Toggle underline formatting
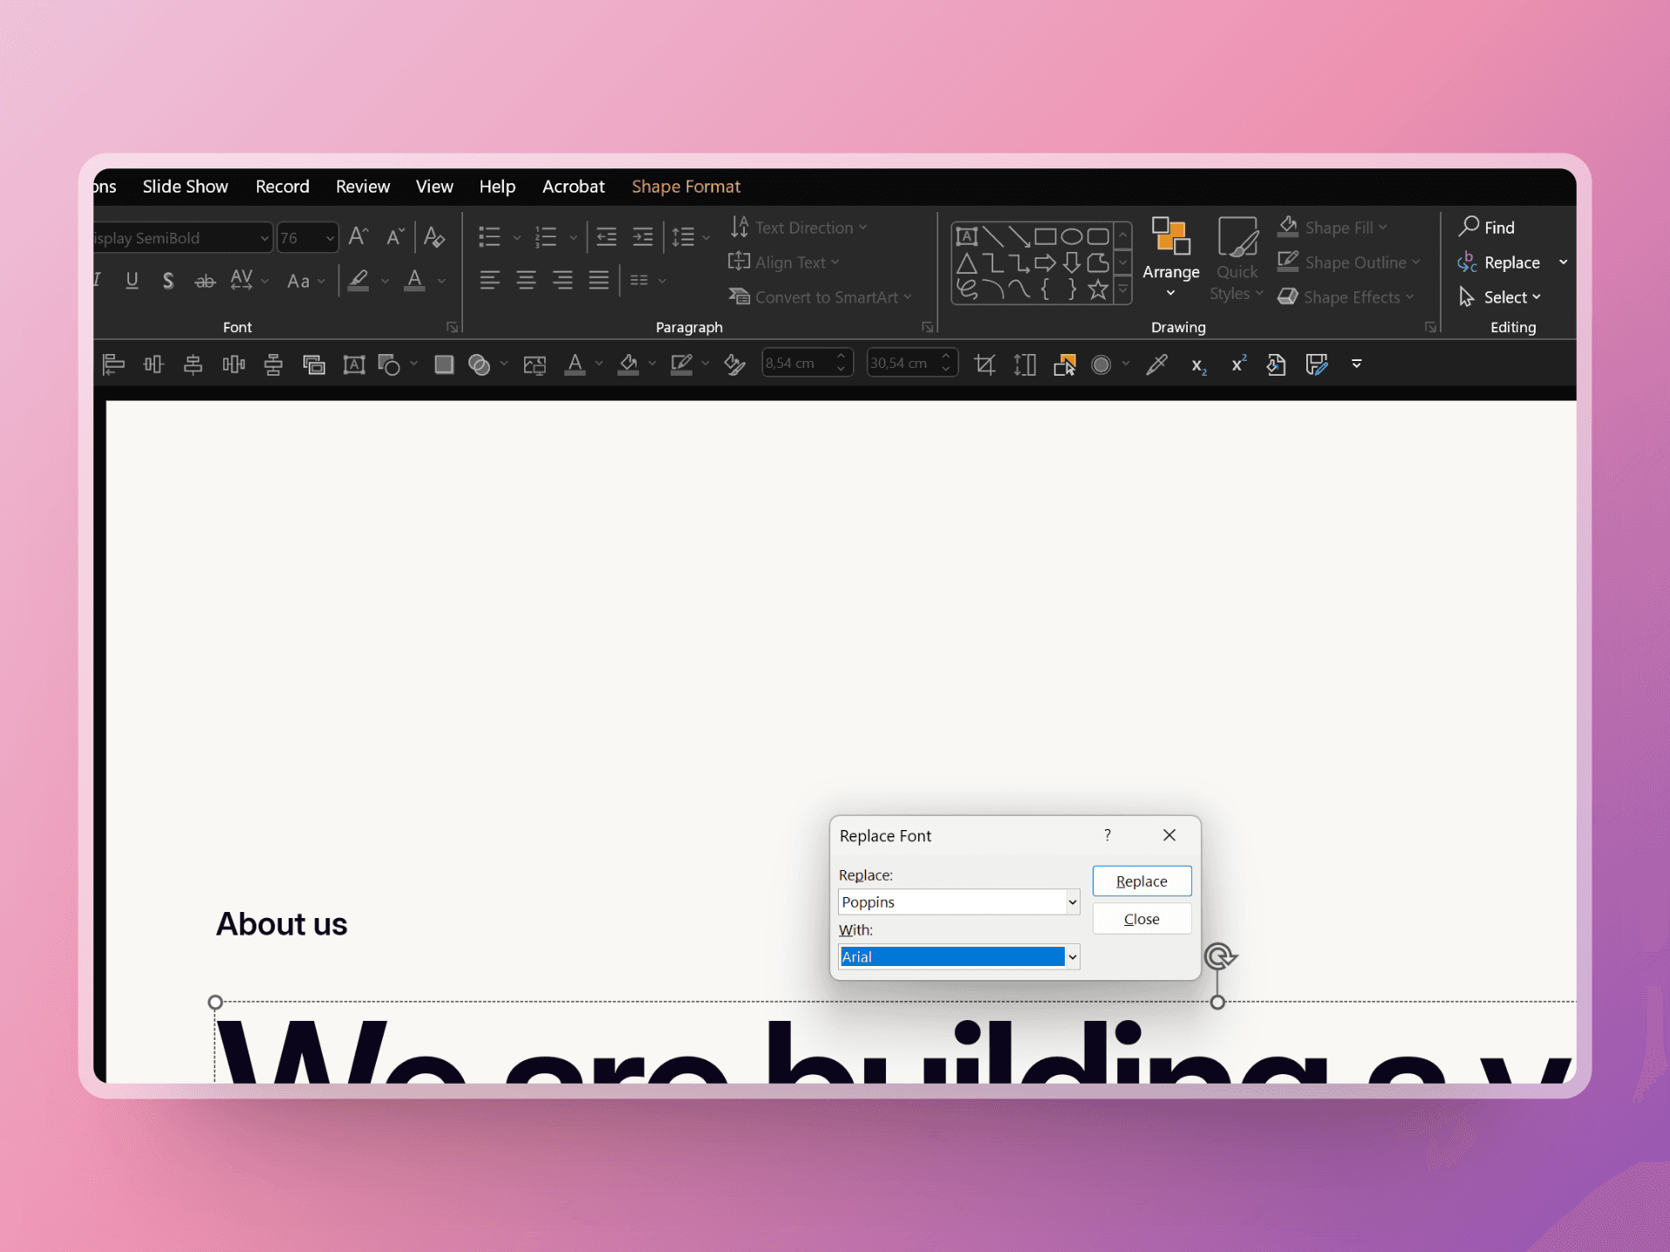 click(132, 280)
